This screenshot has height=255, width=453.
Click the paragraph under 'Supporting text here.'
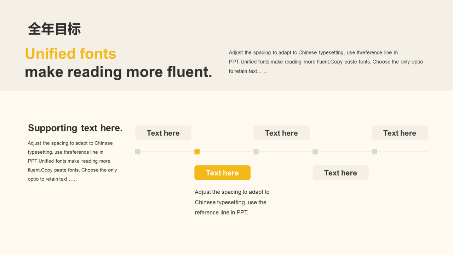(x=73, y=161)
